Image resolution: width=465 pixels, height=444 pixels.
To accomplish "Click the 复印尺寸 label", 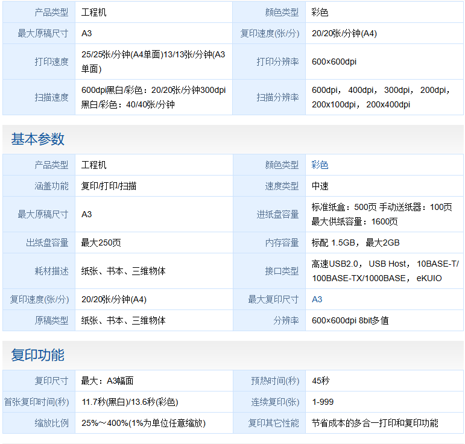I will tap(51, 381).
